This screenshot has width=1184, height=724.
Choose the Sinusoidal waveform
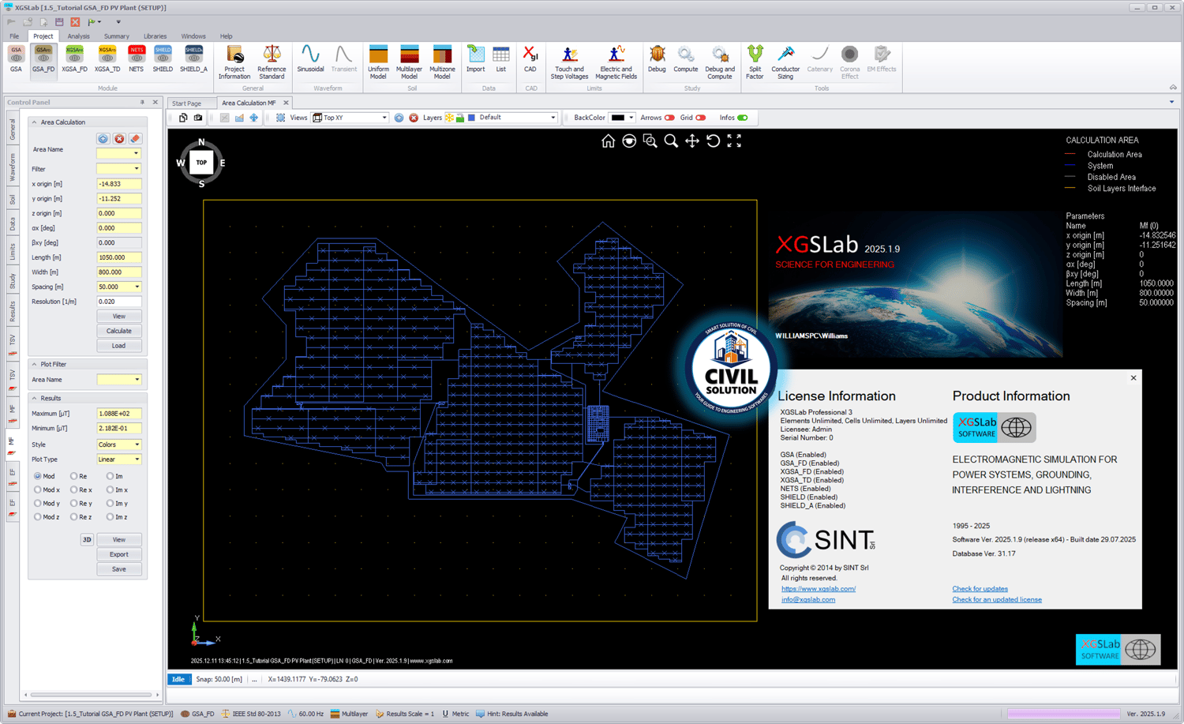[310, 59]
